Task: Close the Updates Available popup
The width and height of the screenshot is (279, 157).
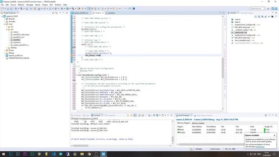Action: 274,136
